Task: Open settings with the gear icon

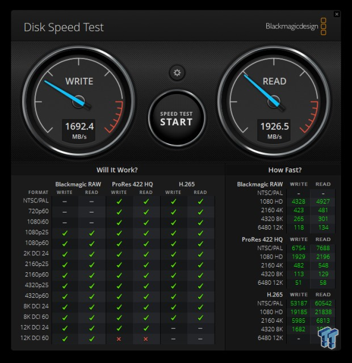Action: pyautogui.click(x=177, y=73)
